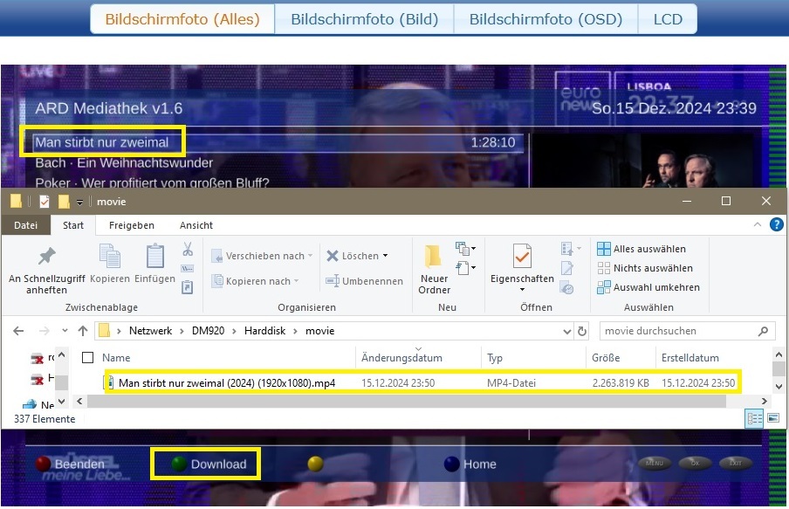Create a new folder with Neuer Ordner
Screen dimensions: 789x509
pyautogui.click(x=434, y=270)
